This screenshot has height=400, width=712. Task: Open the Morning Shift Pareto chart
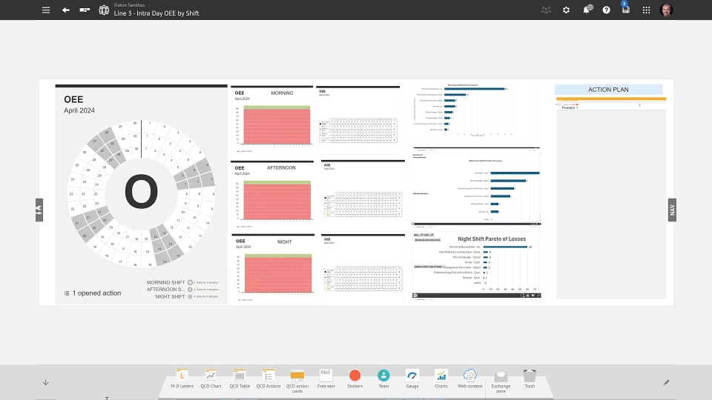(x=476, y=110)
